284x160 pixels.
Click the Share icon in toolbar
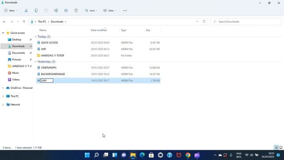point(66,11)
